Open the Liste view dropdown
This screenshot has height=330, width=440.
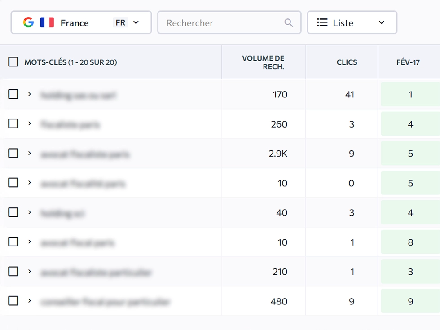pyautogui.click(x=381, y=22)
